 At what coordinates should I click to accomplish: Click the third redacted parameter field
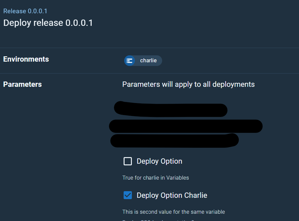174,140
